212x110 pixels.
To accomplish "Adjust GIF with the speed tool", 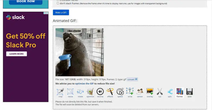I will click(120, 93).
